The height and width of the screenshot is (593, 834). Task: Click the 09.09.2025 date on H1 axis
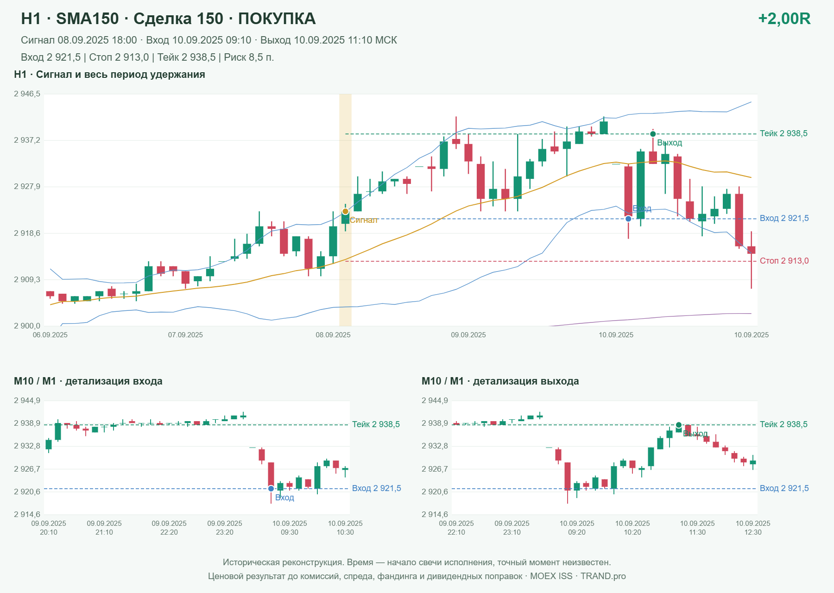(x=468, y=335)
